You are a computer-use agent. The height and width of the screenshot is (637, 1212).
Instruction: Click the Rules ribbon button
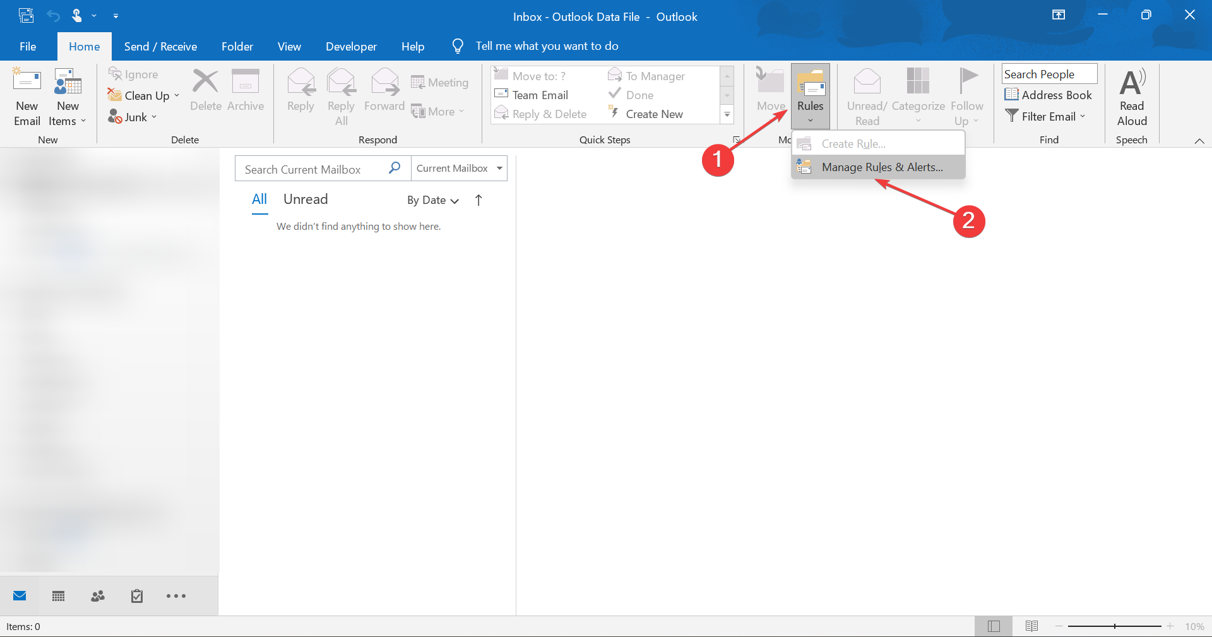click(x=810, y=95)
